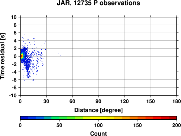Click the dark blue end of the colorbar
Screen dimensions: 181x136
[24, 118]
